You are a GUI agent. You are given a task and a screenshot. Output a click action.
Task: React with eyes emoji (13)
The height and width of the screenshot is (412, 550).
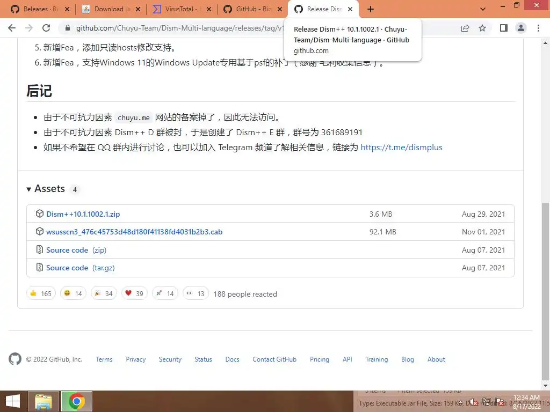point(196,293)
